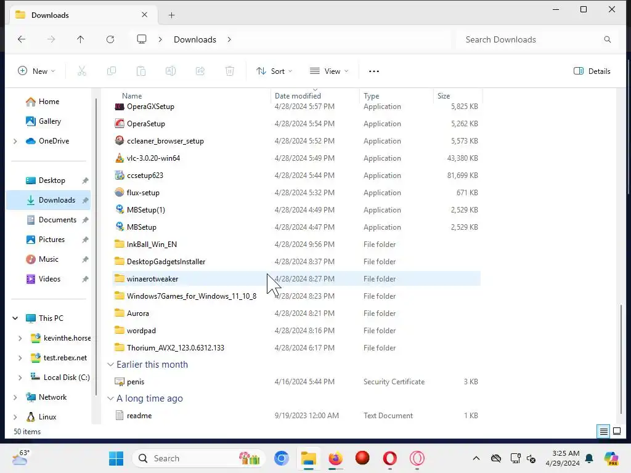Click the Copy icon in toolbar
The width and height of the screenshot is (631, 473).
click(x=112, y=71)
